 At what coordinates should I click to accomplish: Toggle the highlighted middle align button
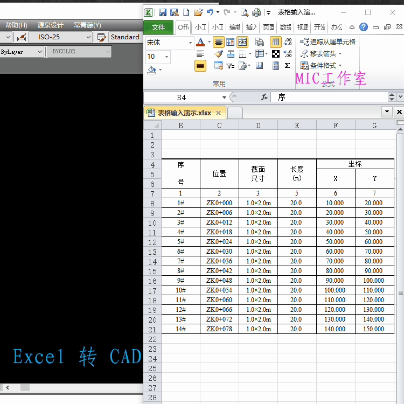click(x=200, y=66)
